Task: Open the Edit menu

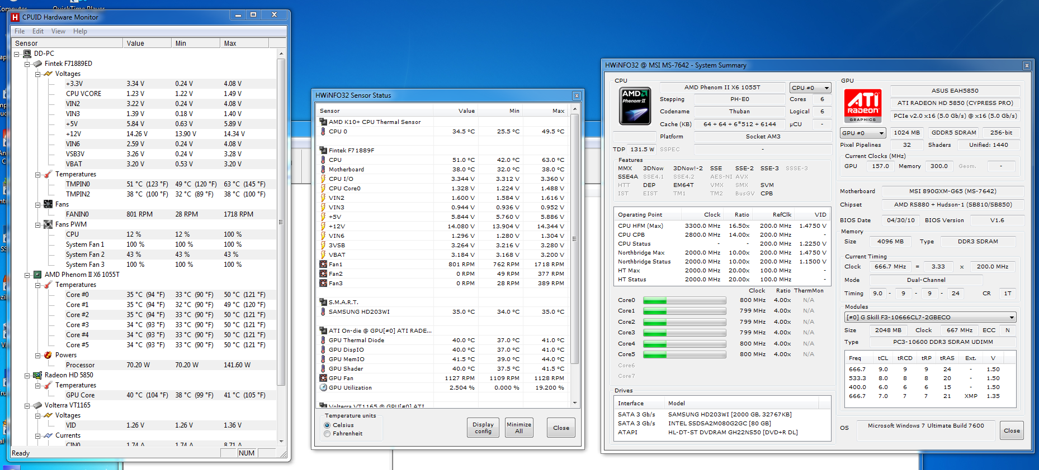Action: tap(38, 31)
